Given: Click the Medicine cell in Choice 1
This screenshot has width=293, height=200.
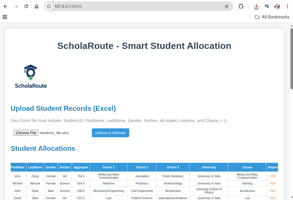Looking at the screenshot, I should 109,183.
